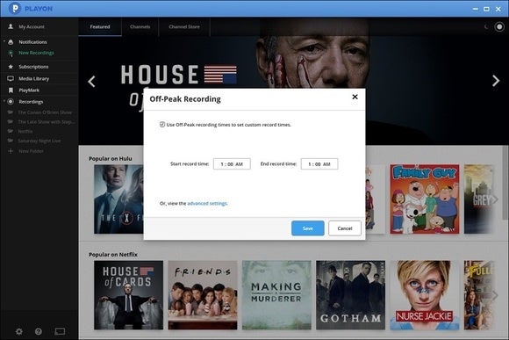The image size is (509, 340).
Task: Minimize the PlayOn window
Action: pos(476,9)
